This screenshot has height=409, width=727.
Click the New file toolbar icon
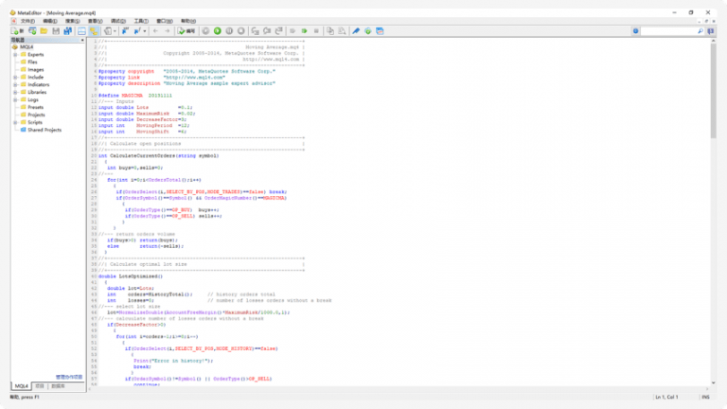(x=13, y=30)
